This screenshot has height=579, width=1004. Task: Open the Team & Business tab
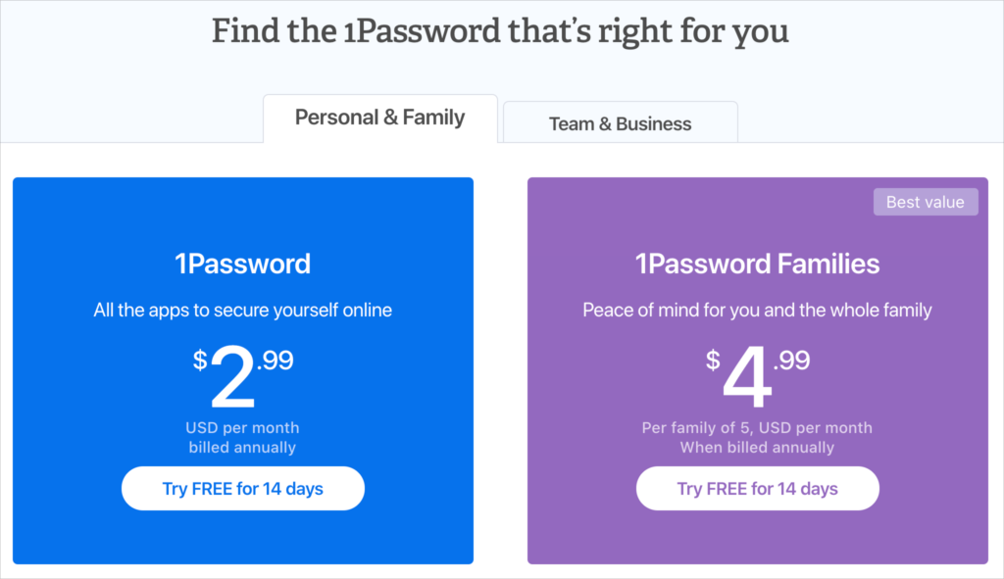(620, 123)
